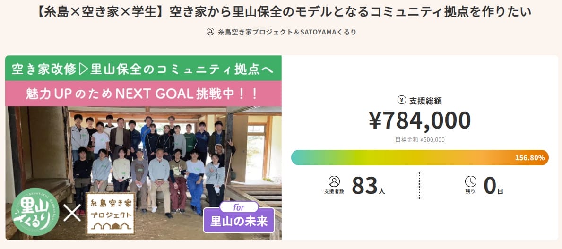Select the purple 里山の未来 badge
The width and height of the screenshot is (562, 249).
tap(239, 221)
